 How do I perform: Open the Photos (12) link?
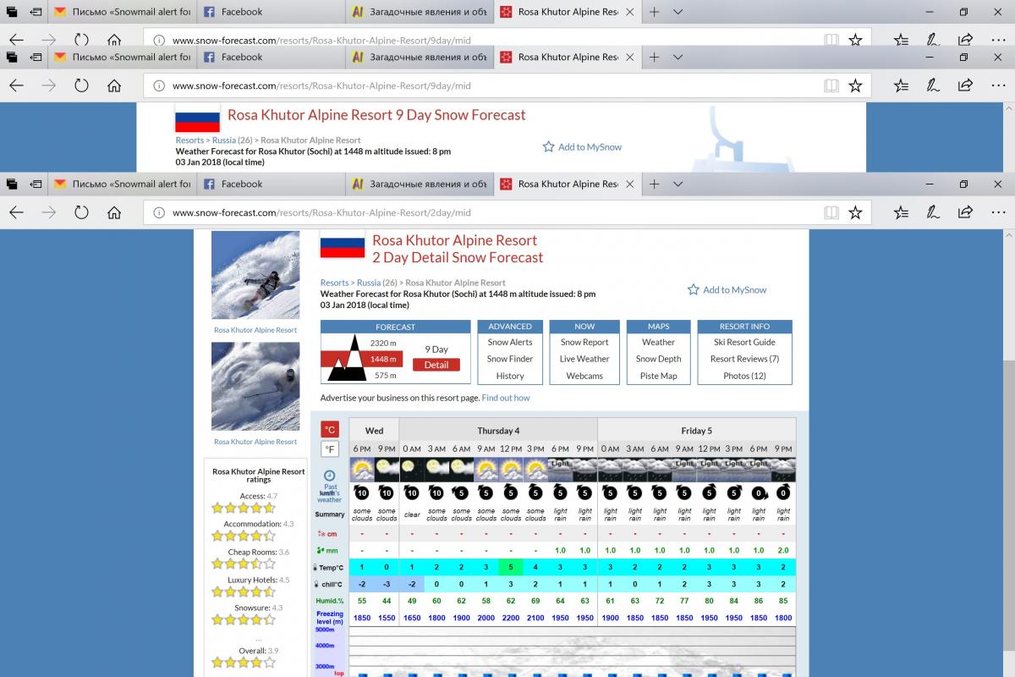pos(744,376)
